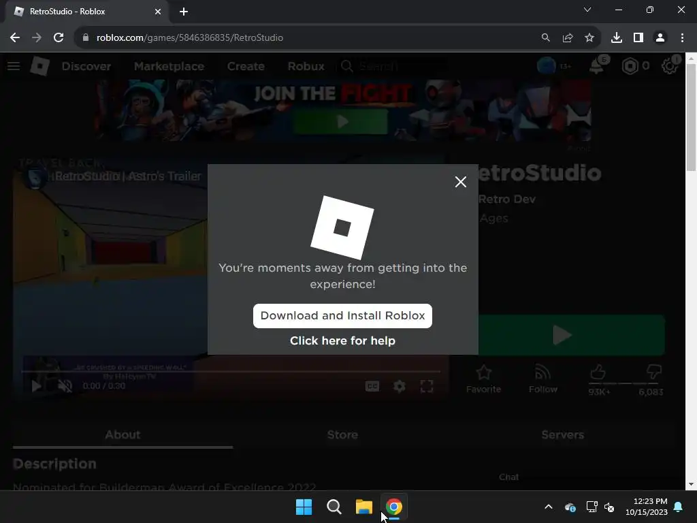The image size is (697, 523).
Task: Open the network tray icon
Action: click(591, 507)
